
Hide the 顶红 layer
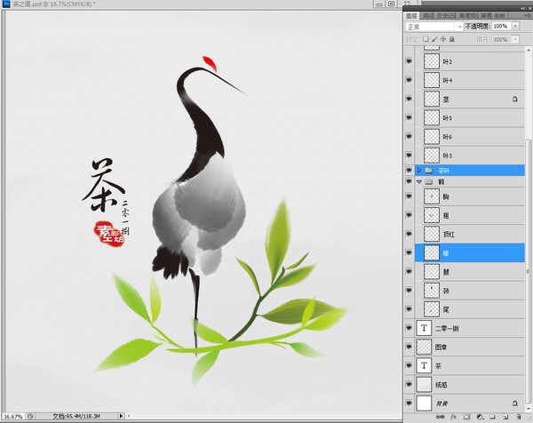point(409,234)
